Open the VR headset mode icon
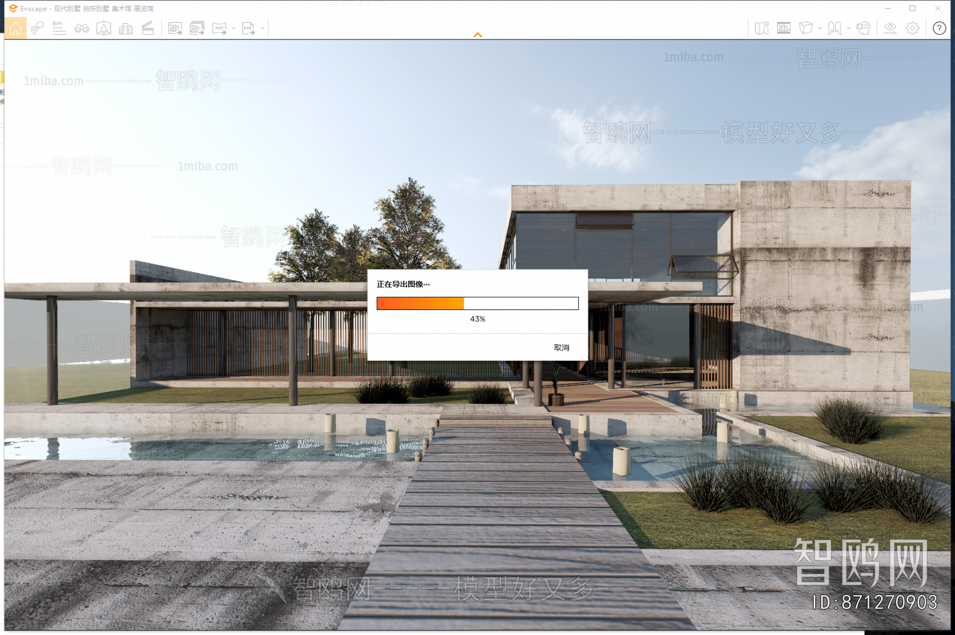Screen dimensions: 955x635 point(864,28)
